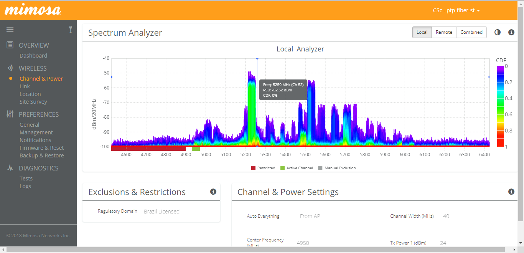Click the OVERVIEW section heading
This screenshot has width=524, height=253.
click(34, 45)
